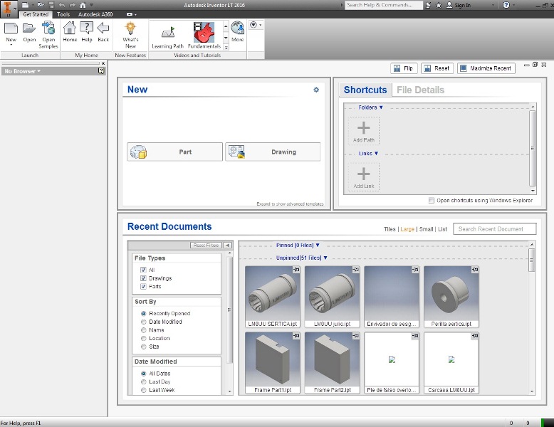
Task: Select the Date Modified sort option
Action: pyautogui.click(x=144, y=322)
